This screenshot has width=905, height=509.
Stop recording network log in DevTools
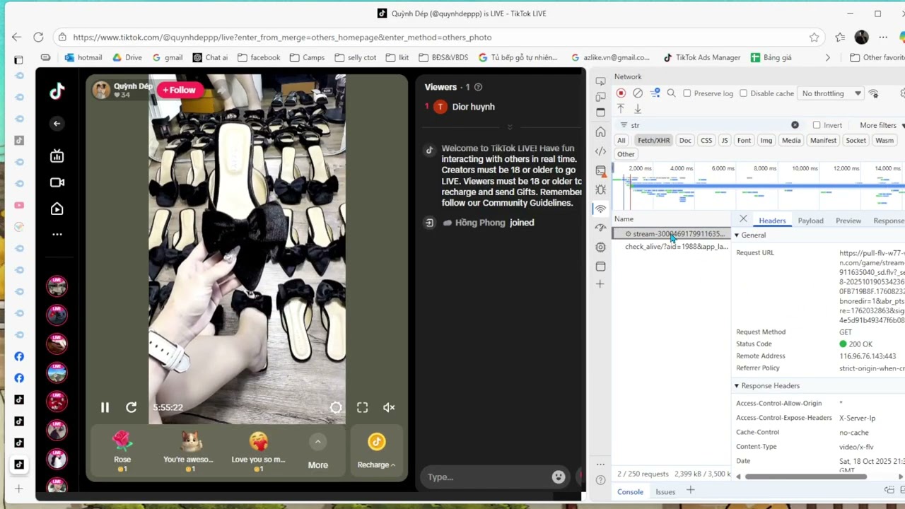(621, 93)
